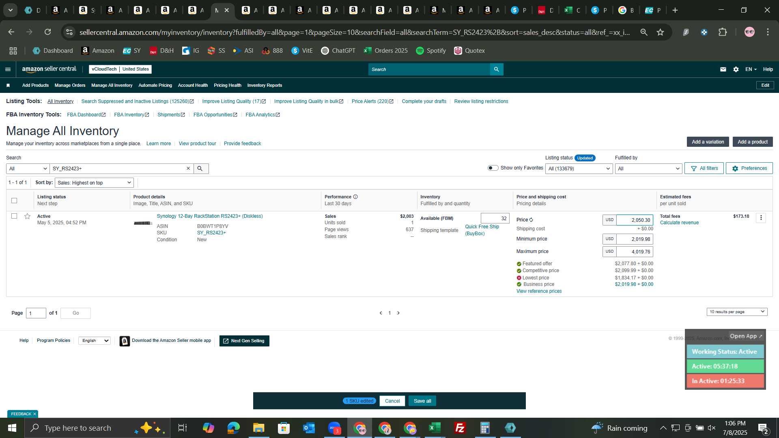Open the Seller Central hamburger menu
779x438 pixels.
(x=8, y=69)
